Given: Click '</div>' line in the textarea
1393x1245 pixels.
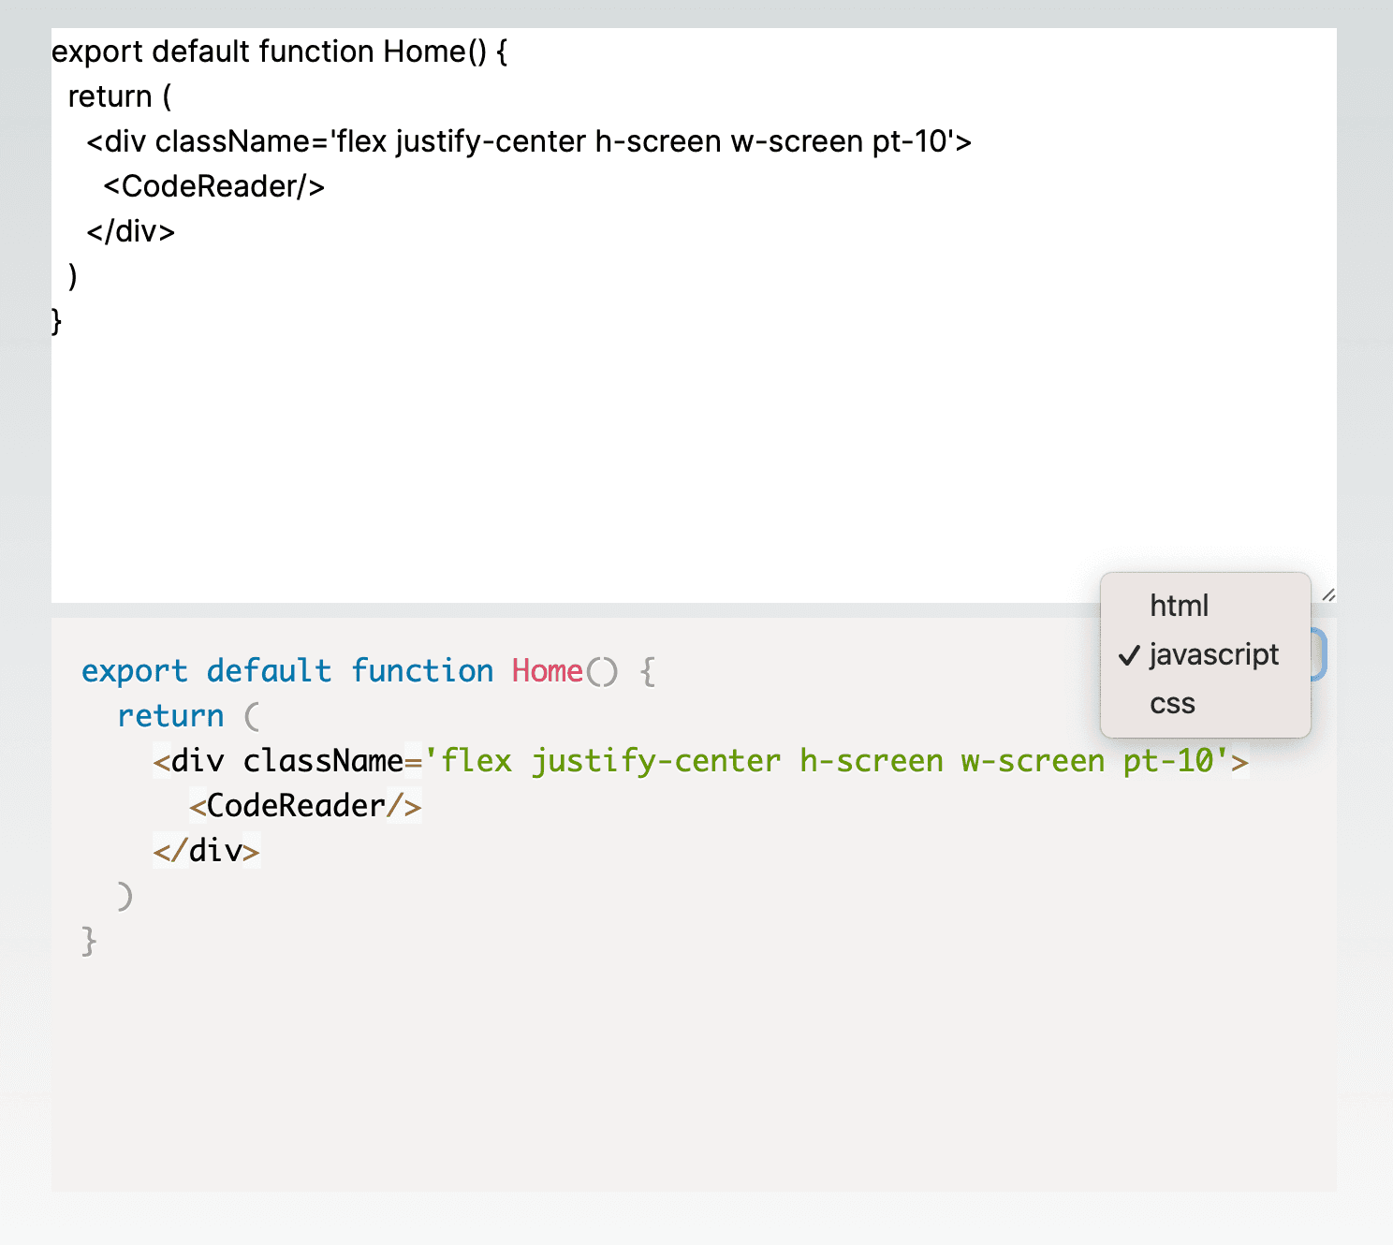Looking at the screenshot, I should (131, 231).
